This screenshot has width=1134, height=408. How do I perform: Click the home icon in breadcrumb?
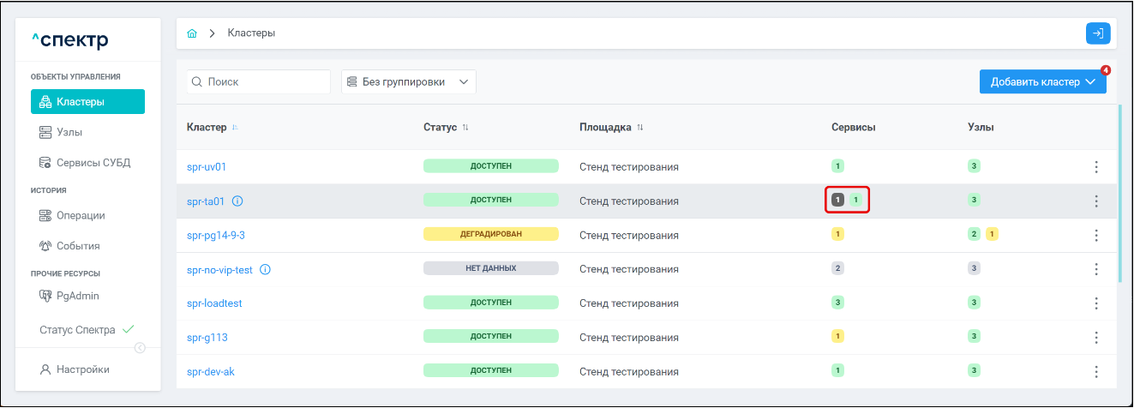[x=192, y=33]
